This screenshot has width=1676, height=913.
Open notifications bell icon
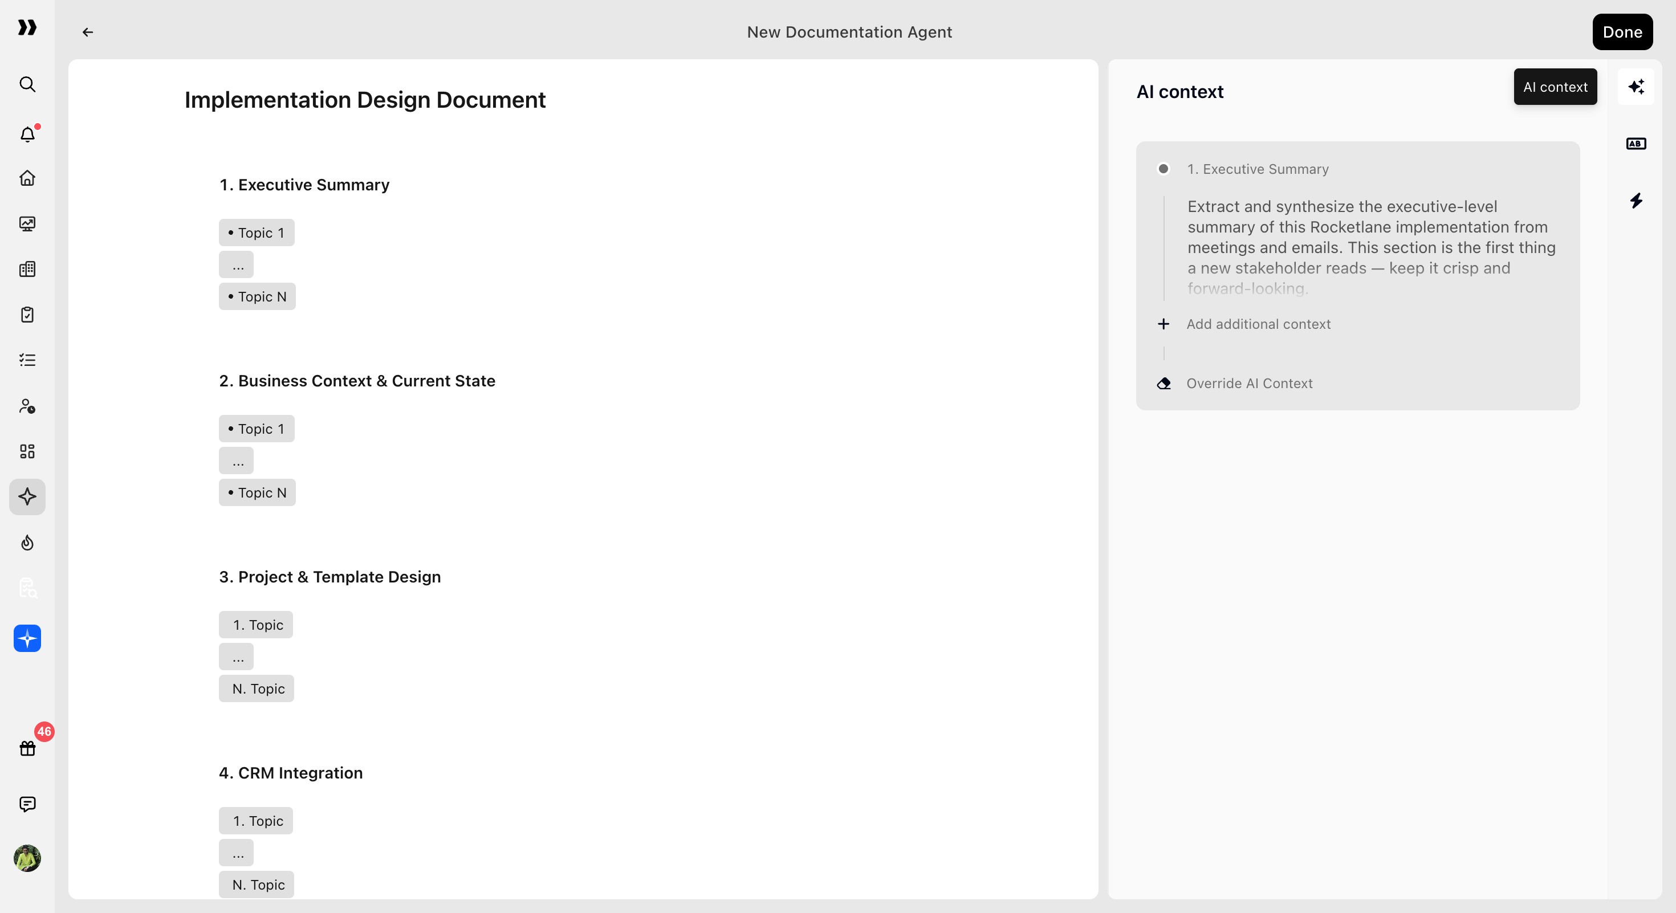click(27, 134)
